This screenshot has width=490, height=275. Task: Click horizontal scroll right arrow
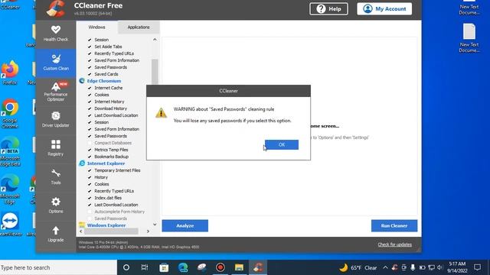[x=148, y=231]
